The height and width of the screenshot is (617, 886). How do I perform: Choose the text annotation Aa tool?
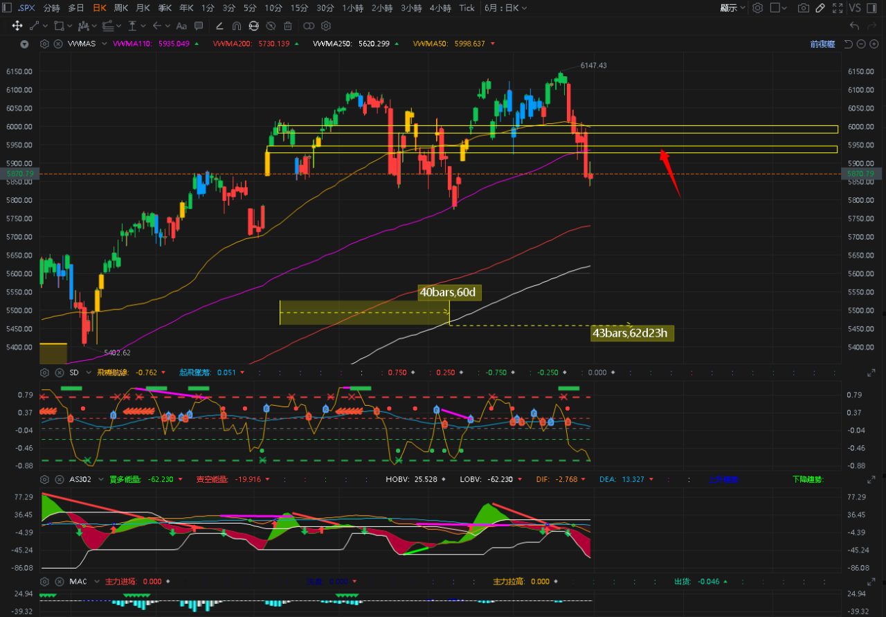(x=181, y=26)
